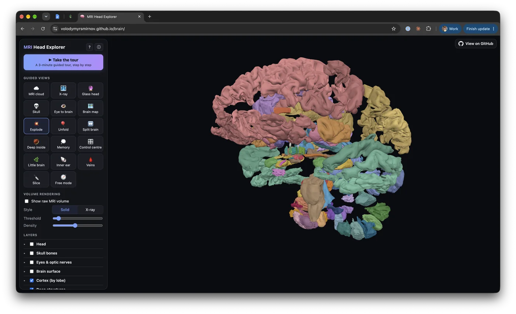
Task: Set volume Style to X-ray
Action: pos(90,210)
